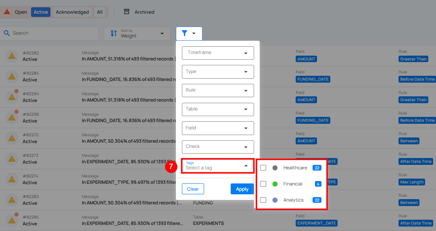Select the Open status group label
The width and height of the screenshot is (436, 231).
click(21, 12)
